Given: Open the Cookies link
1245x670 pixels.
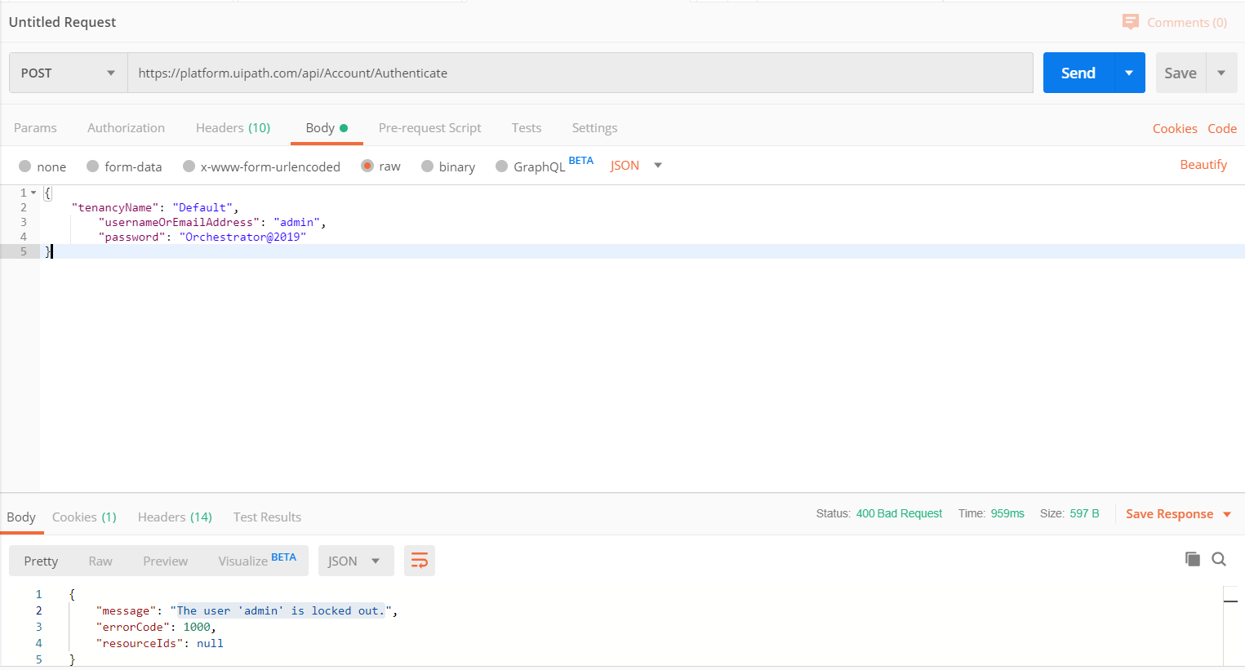Looking at the screenshot, I should [1175, 129].
